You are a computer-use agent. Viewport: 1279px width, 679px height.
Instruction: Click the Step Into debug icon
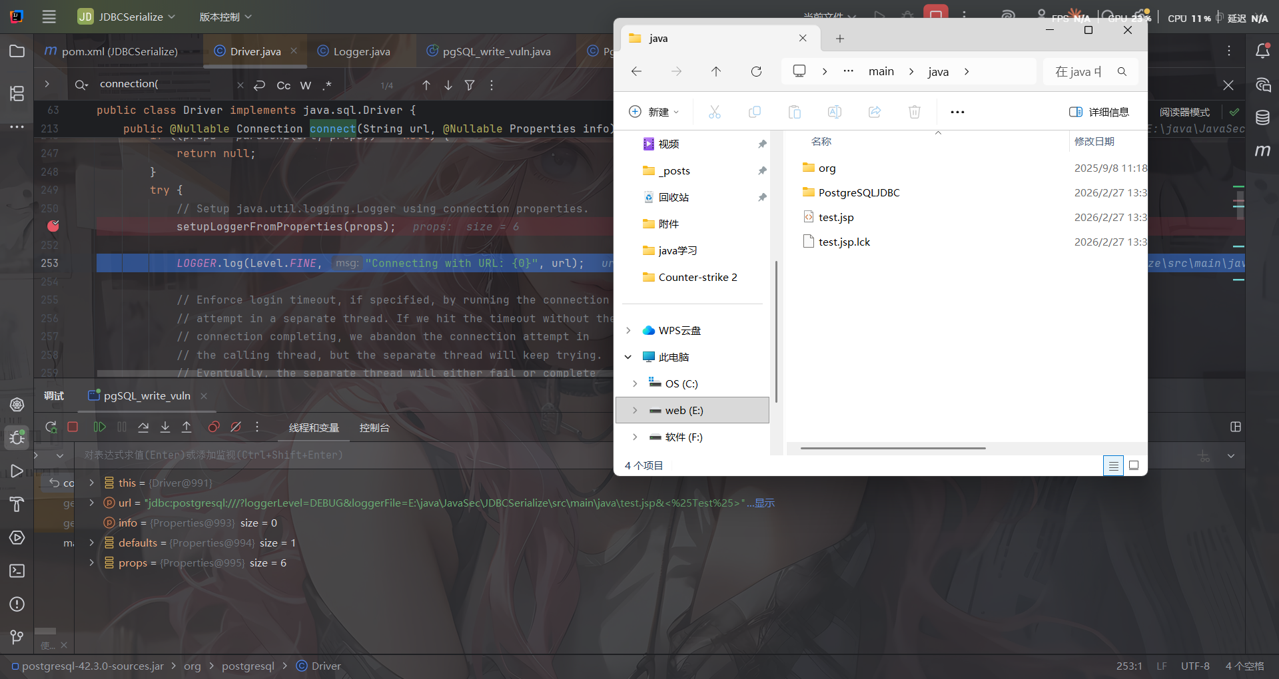pyautogui.click(x=165, y=427)
